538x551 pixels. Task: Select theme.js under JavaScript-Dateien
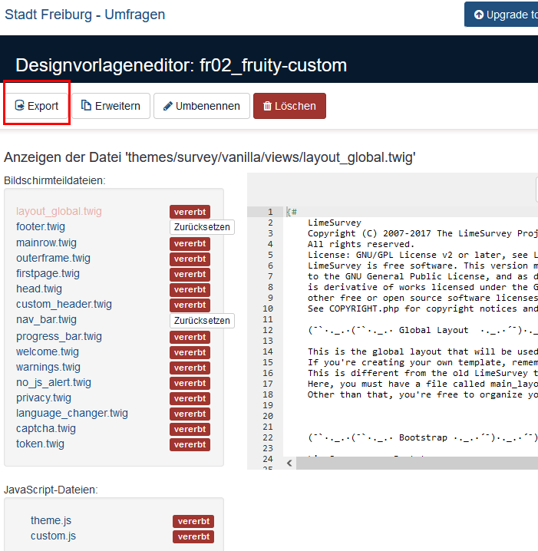point(51,520)
